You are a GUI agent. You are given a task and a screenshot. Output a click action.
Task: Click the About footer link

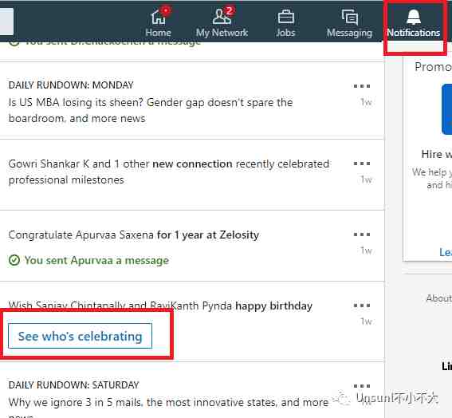point(438,298)
